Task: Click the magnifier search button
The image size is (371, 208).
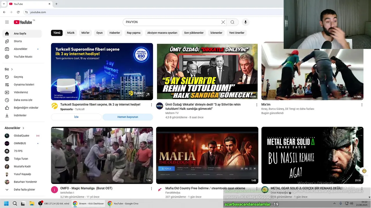Action: pyautogui.click(x=232, y=22)
